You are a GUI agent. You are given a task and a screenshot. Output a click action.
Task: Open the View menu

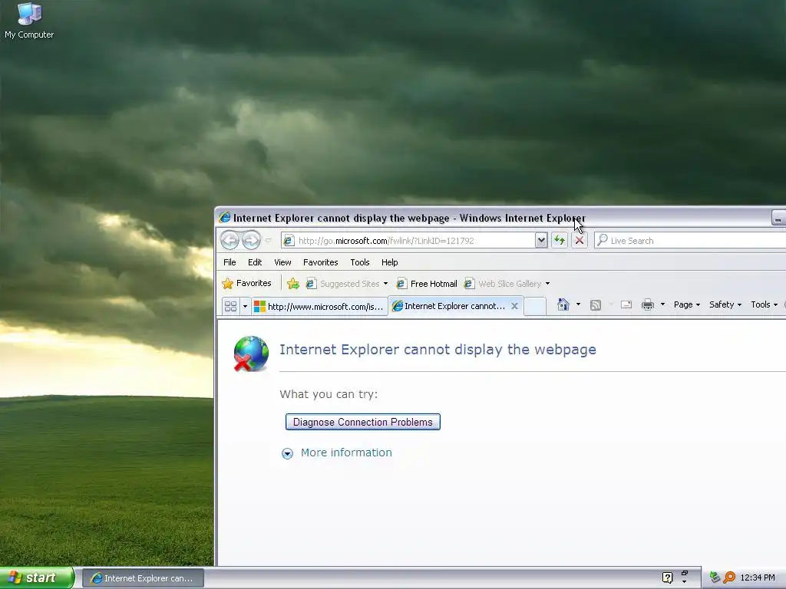point(282,262)
